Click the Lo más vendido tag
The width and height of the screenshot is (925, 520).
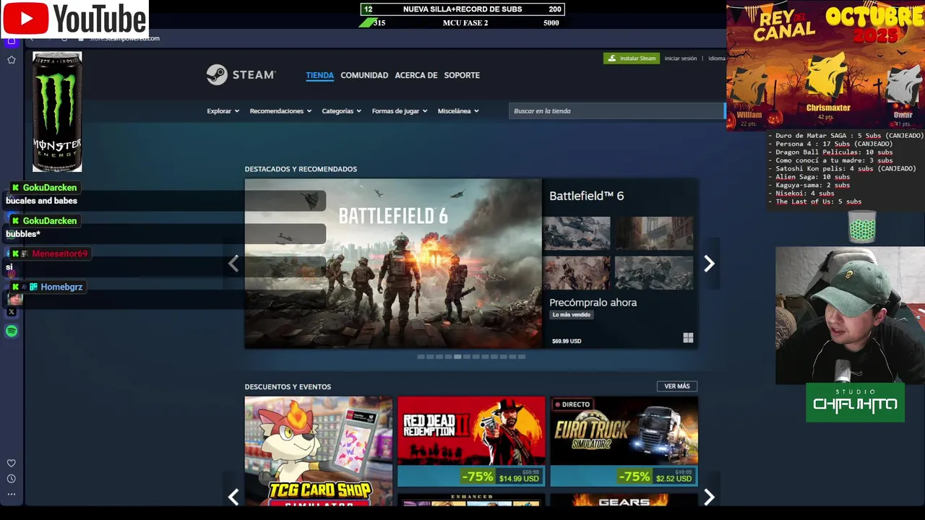pyautogui.click(x=572, y=315)
